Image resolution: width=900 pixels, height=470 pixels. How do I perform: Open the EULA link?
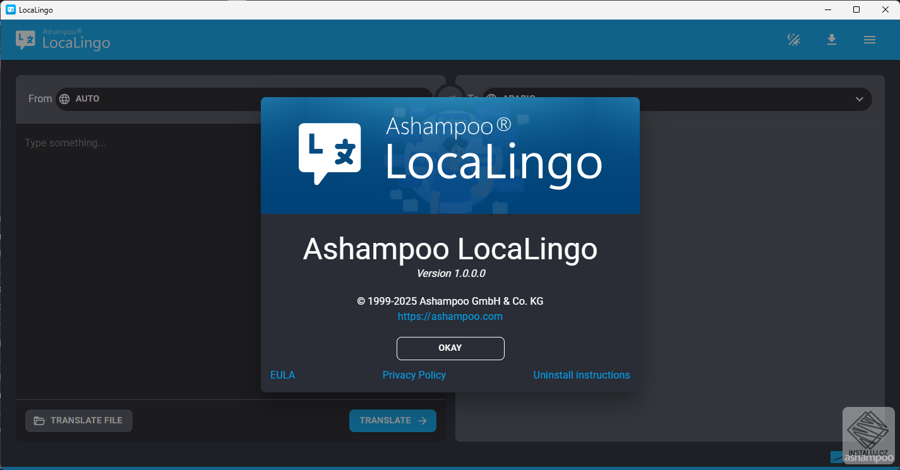(x=282, y=375)
